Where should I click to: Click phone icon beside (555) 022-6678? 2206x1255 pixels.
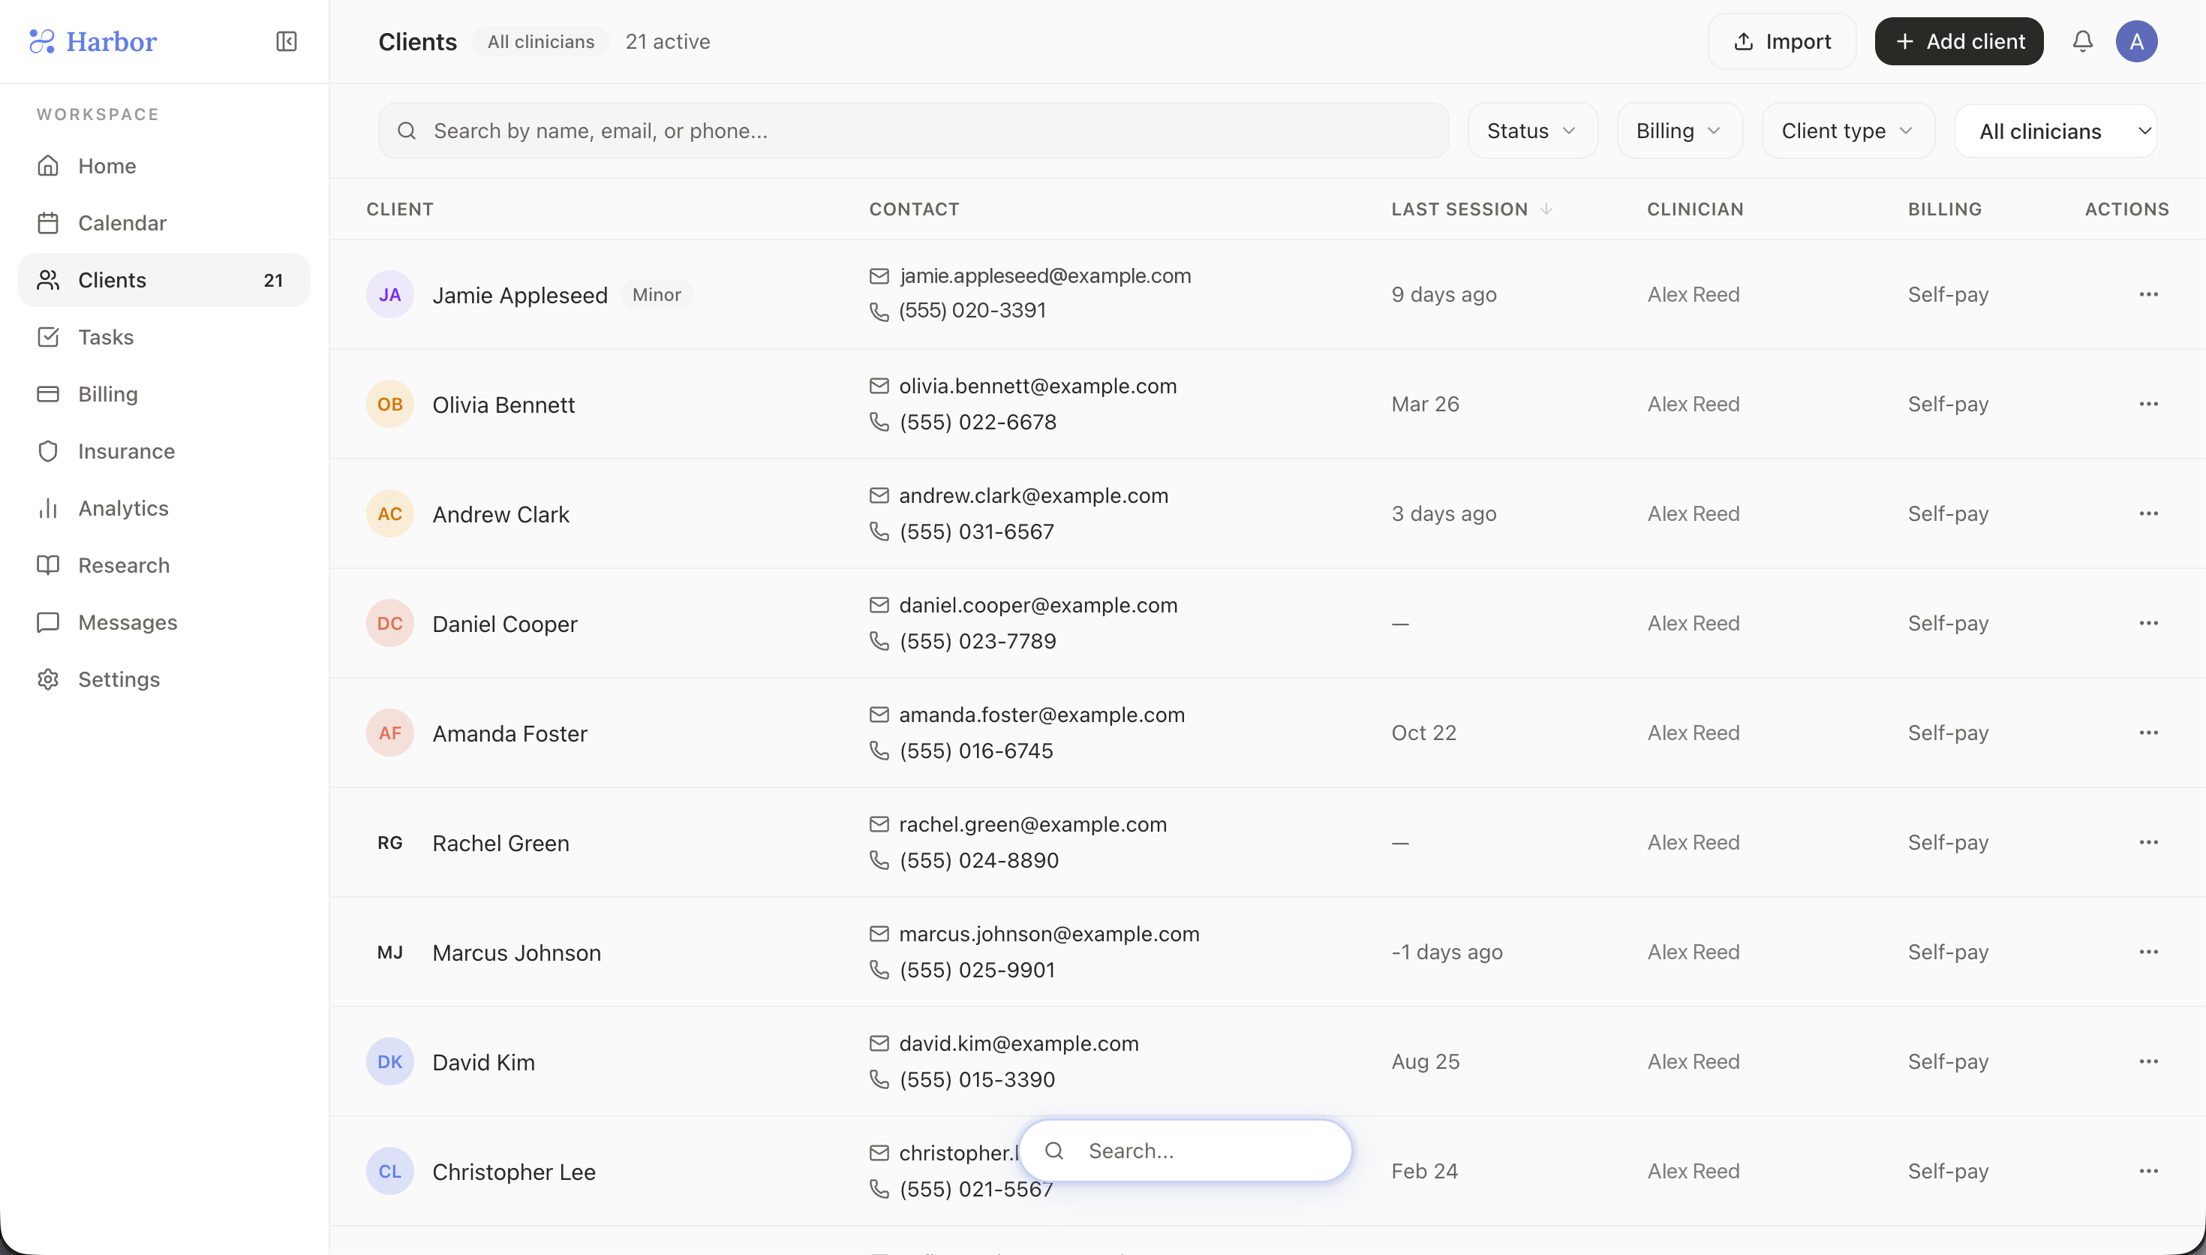[x=879, y=422]
